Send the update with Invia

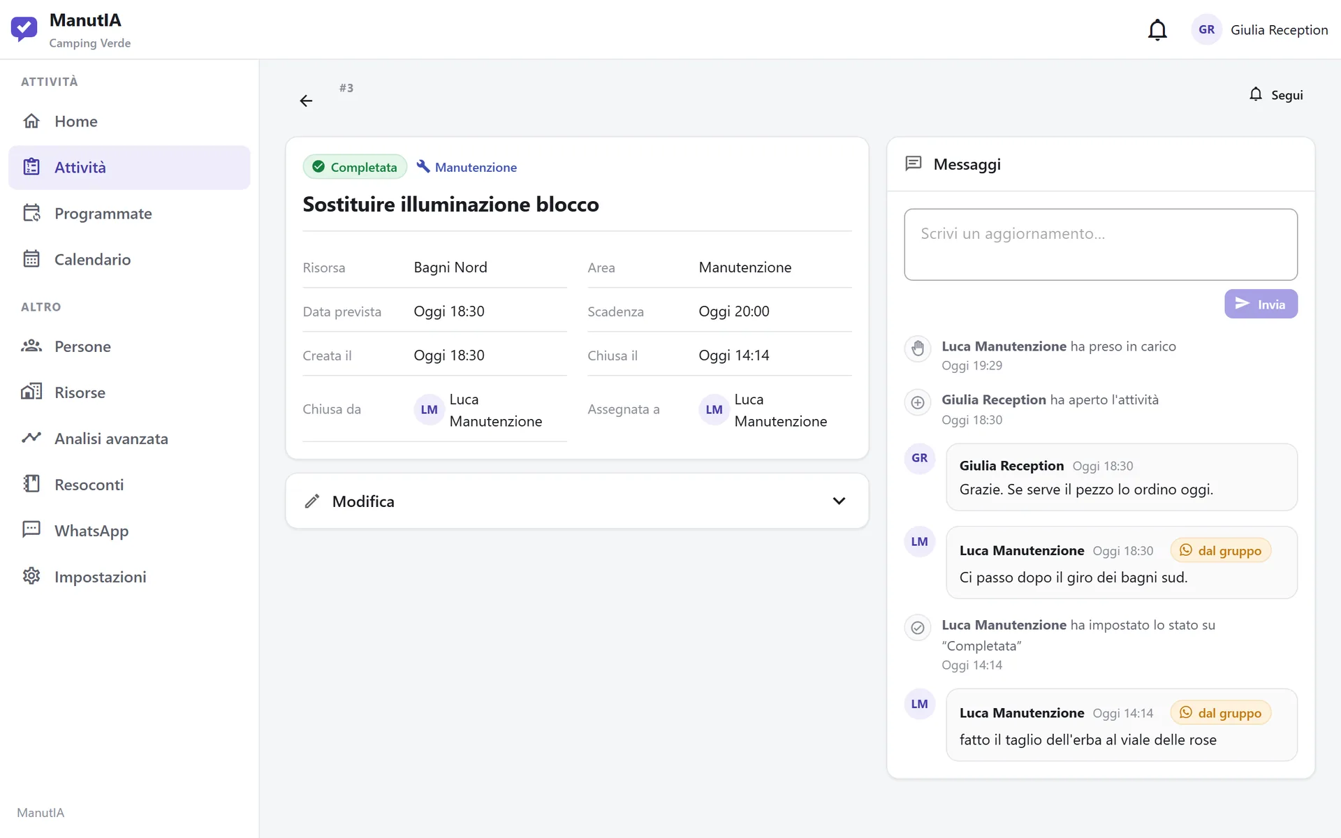tap(1261, 304)
